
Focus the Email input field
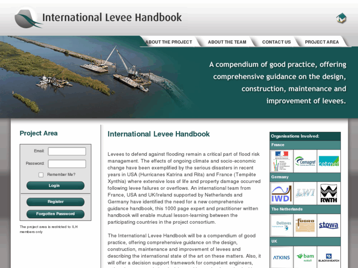pos(67,151)
